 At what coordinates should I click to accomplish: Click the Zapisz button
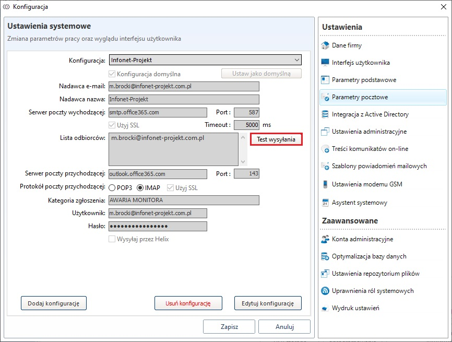click(x=229, y=327)
